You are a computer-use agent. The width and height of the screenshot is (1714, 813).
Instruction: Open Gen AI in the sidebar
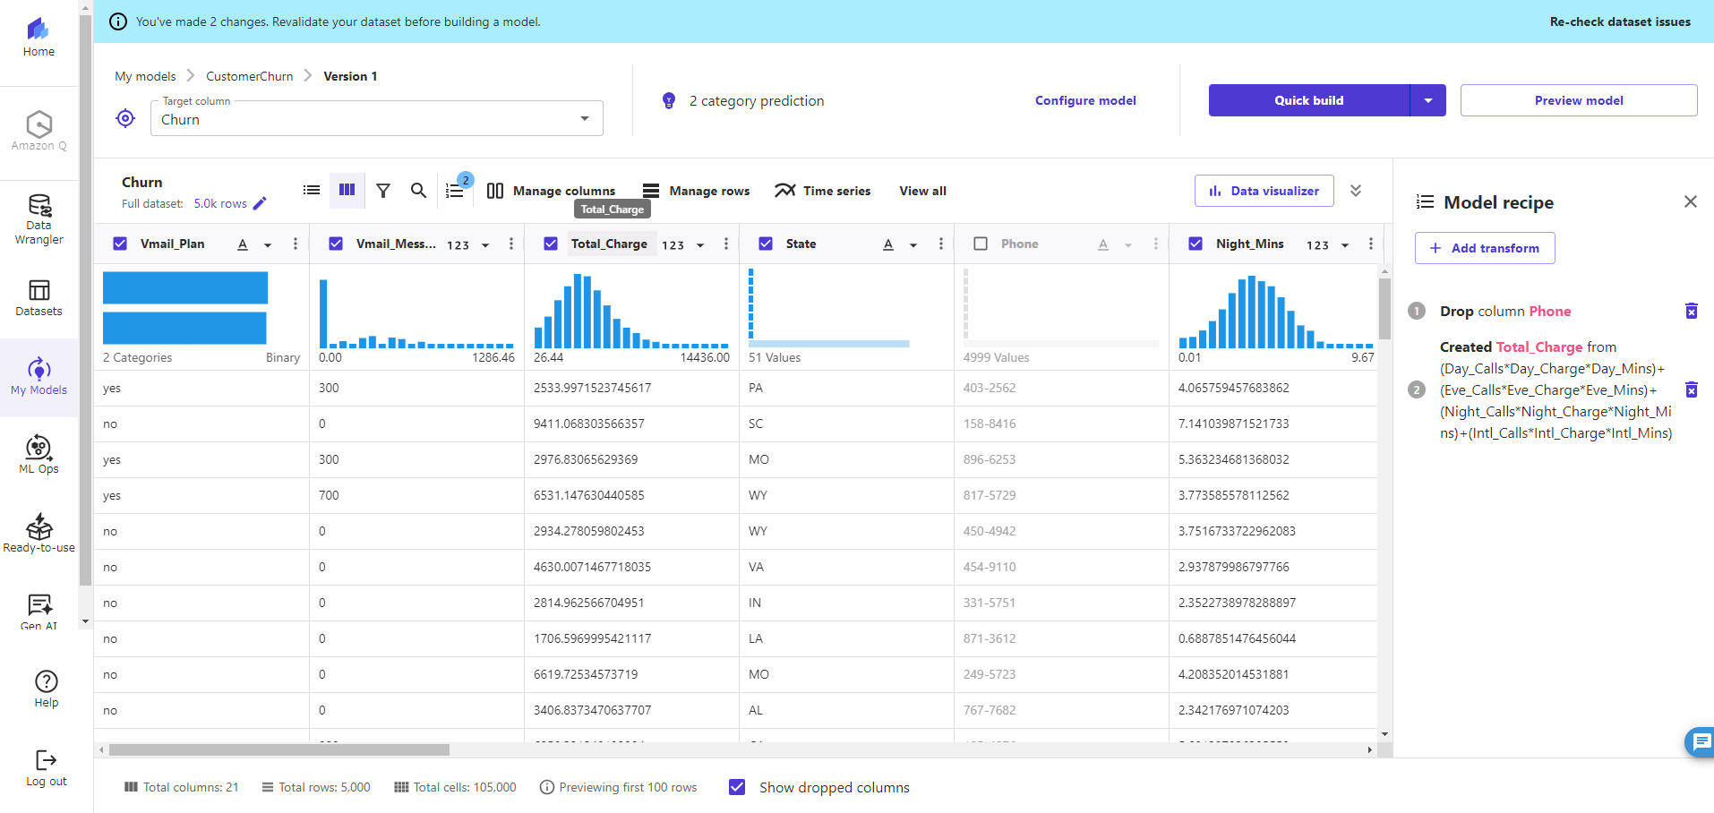pos(39,612)
